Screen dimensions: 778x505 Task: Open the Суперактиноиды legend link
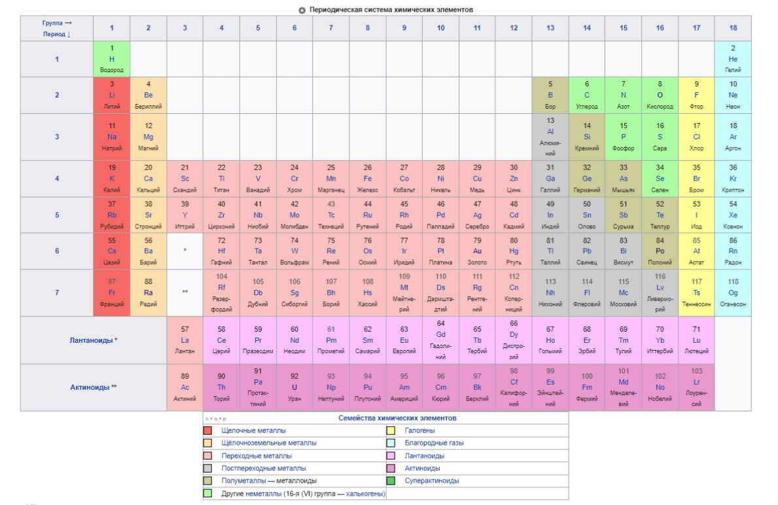tap(432, 481)
